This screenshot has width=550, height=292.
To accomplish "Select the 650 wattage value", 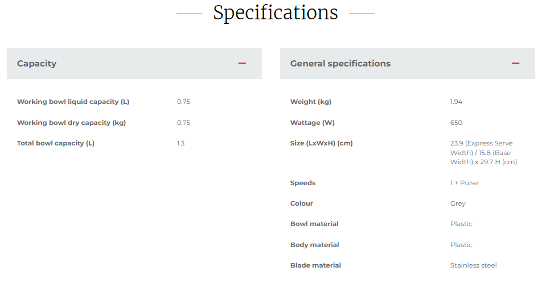I will (457, 123).
